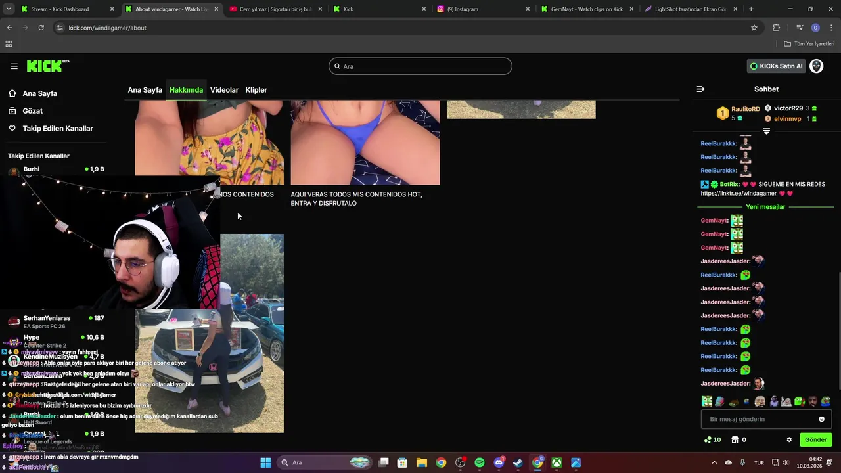Click the KICKs Satın Al button
This screenshot has width=841, height=473.
point(776,66)
